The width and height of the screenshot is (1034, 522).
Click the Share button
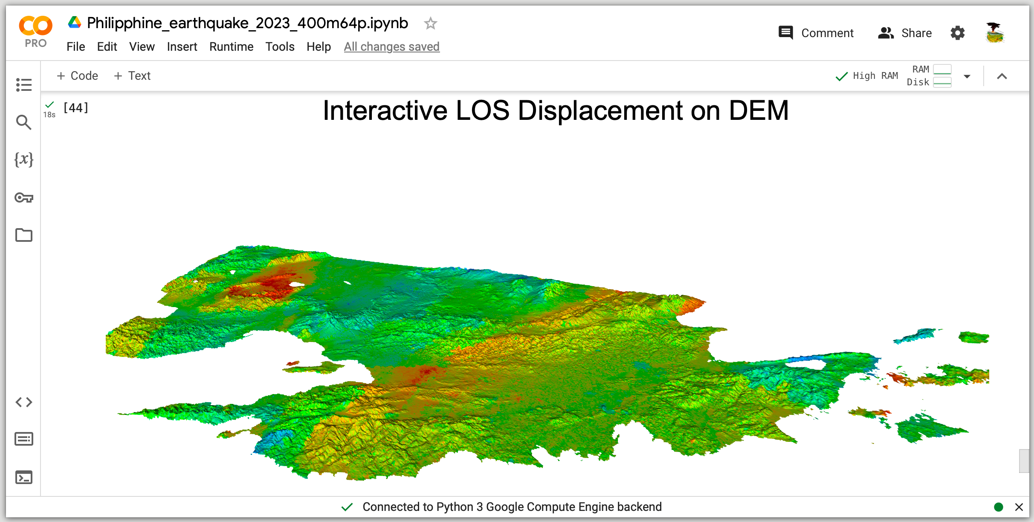905,33
